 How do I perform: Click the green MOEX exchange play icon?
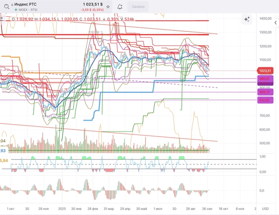coord(16,10)
